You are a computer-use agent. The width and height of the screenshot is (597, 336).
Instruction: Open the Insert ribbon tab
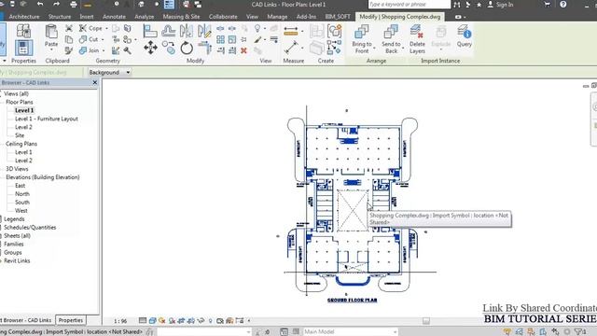tap(87, 17)
